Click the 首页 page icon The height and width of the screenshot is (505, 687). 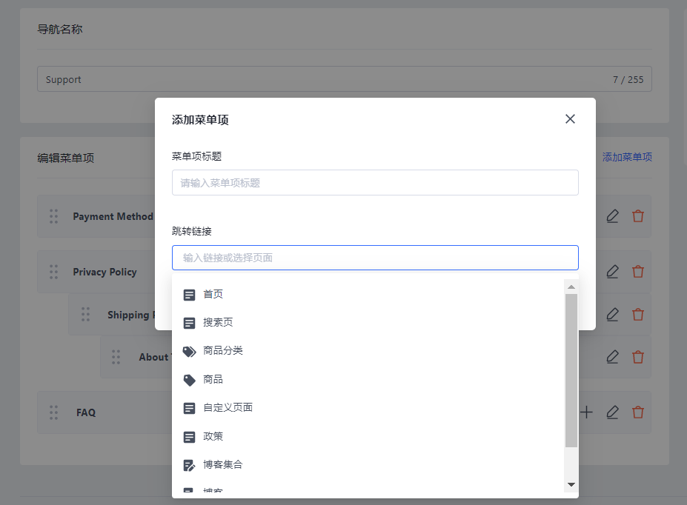point(189,295)
